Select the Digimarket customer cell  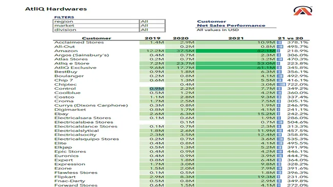[70, 109]
